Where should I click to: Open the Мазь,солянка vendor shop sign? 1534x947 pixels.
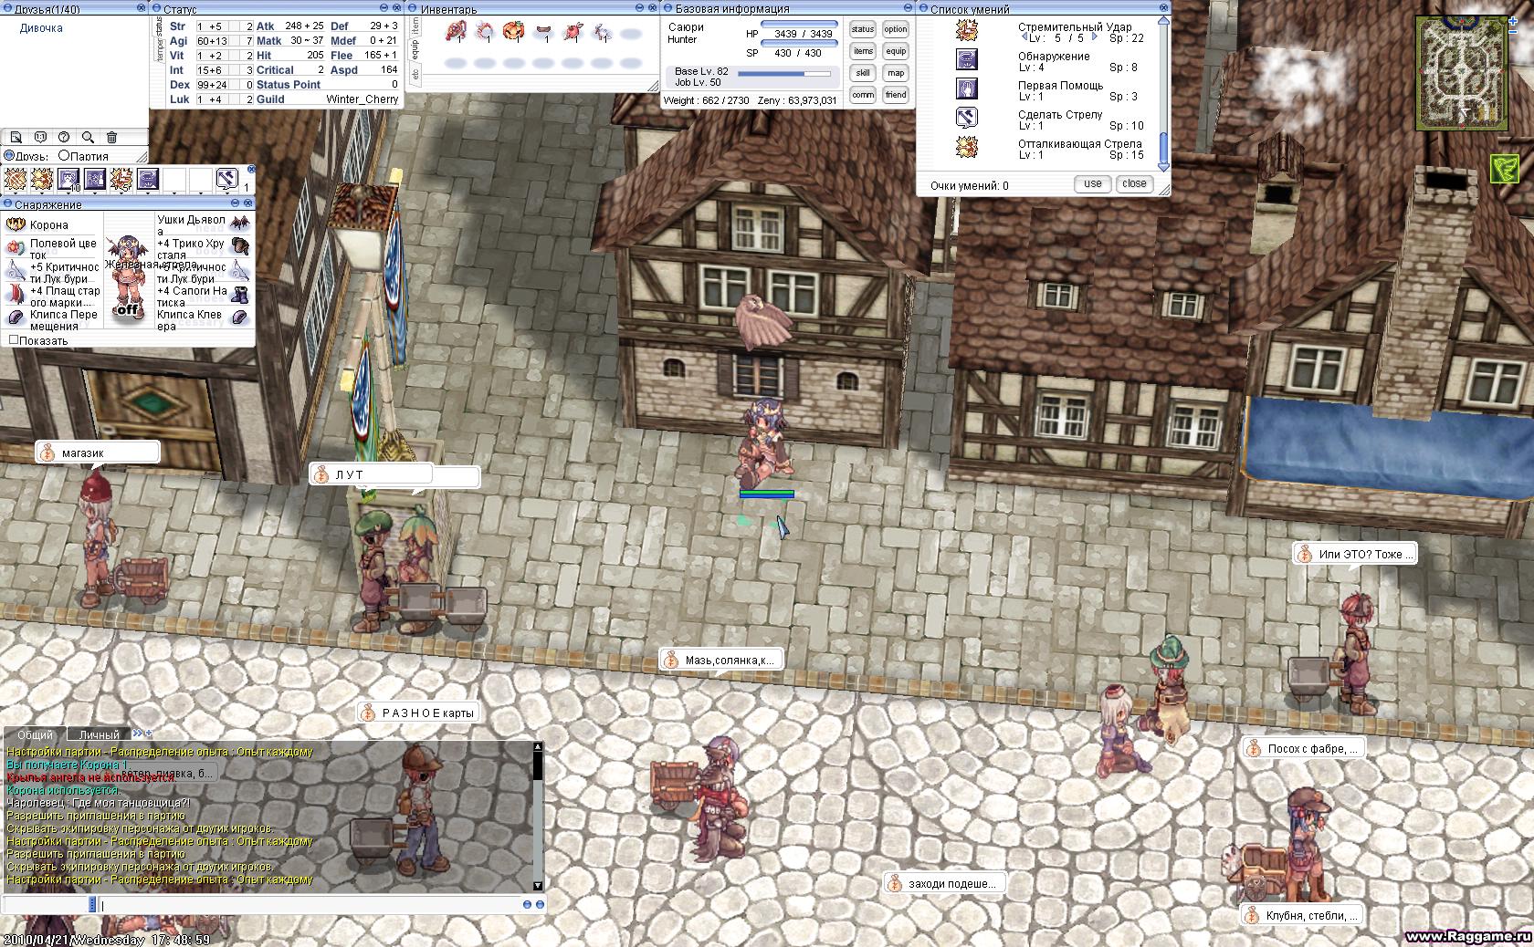[721, 660]
